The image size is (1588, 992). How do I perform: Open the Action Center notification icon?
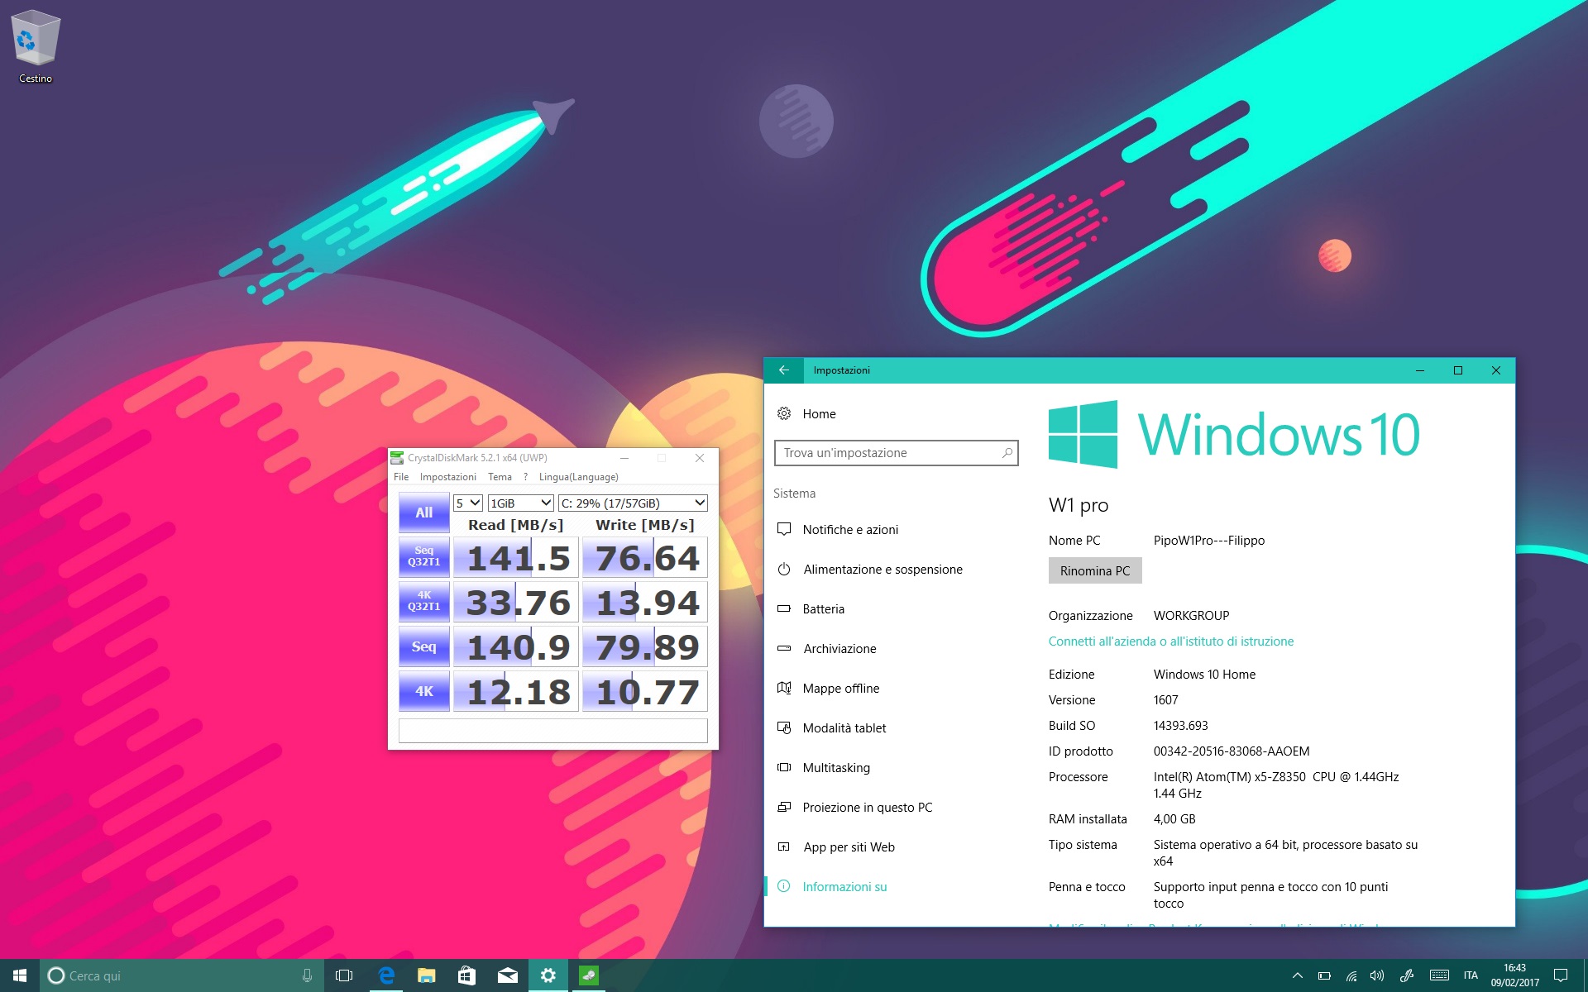[1561, 975]
